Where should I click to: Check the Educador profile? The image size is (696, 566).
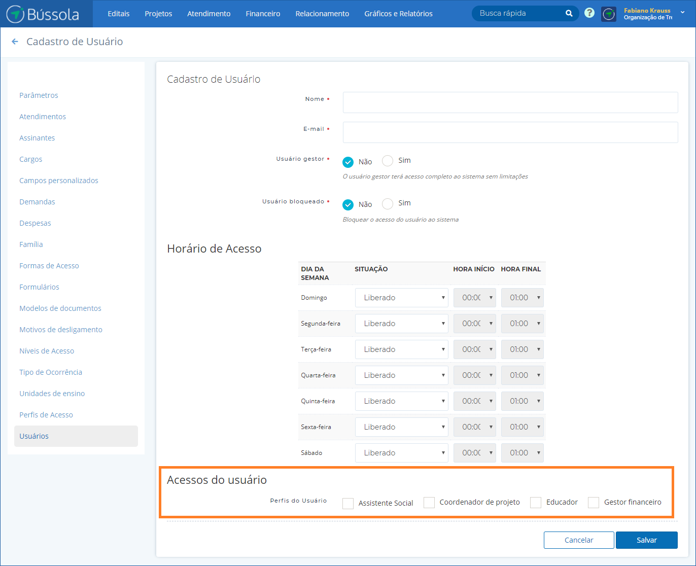click(536, 503)
